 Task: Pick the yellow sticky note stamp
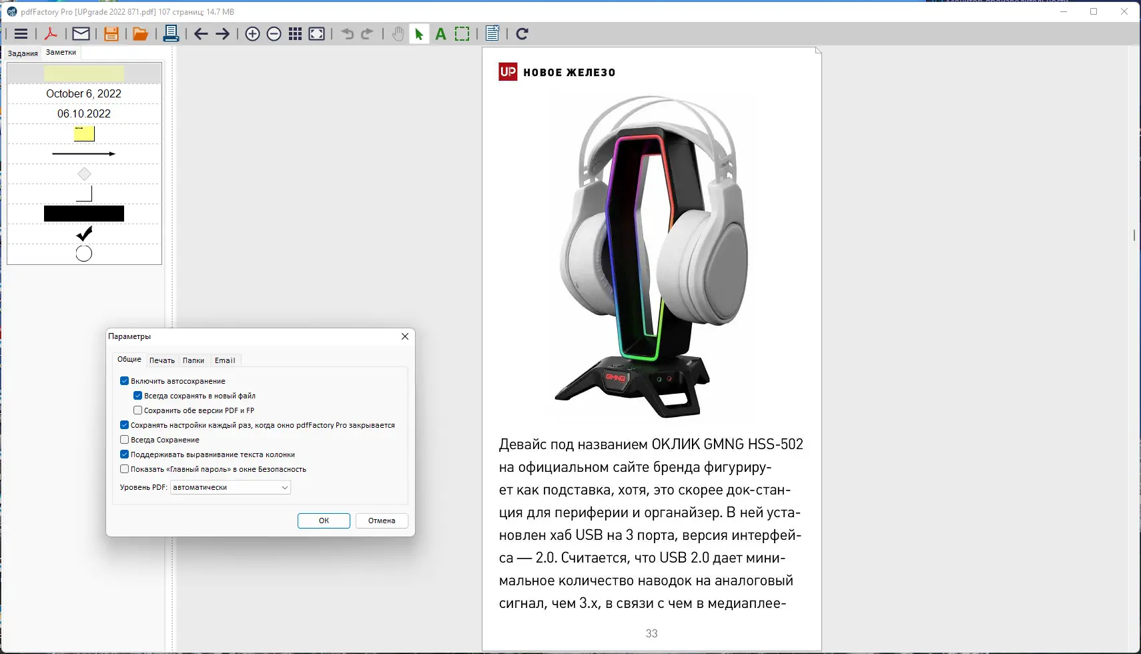pyautogui.click(x=84, y=133)
